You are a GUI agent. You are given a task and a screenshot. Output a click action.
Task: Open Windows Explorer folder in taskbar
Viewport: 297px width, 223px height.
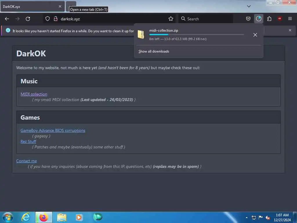61,217
